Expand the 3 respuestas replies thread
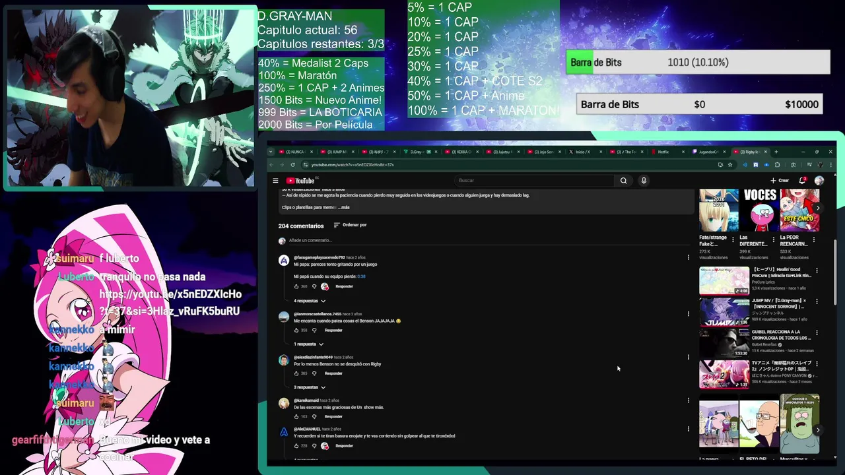 tap(309, 387)
